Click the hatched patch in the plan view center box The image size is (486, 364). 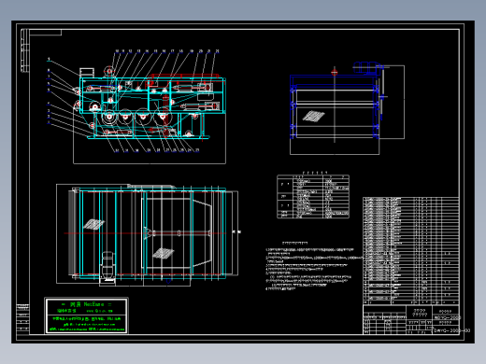click(164, 253)
